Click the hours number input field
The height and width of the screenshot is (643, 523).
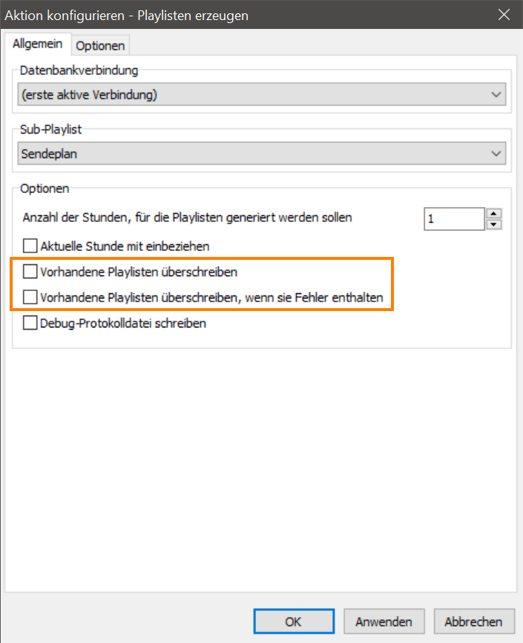coord(453,219)
